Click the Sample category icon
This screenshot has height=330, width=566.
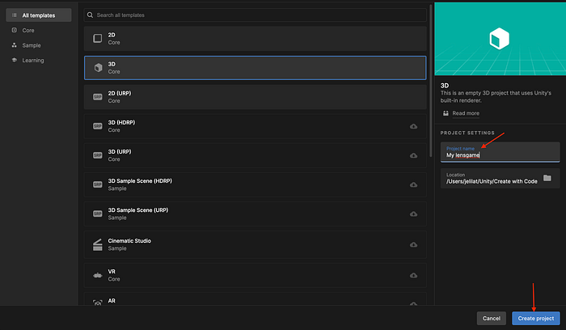click(x=14, y=45)
